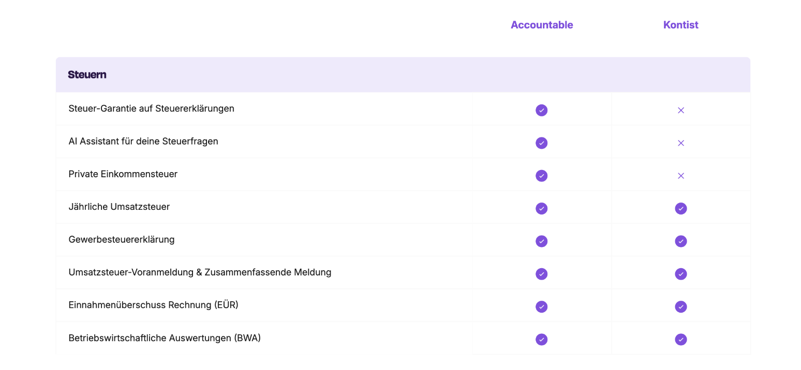Select the Kontist column header
Screen dimensions: 801x370
pos(680,25)
